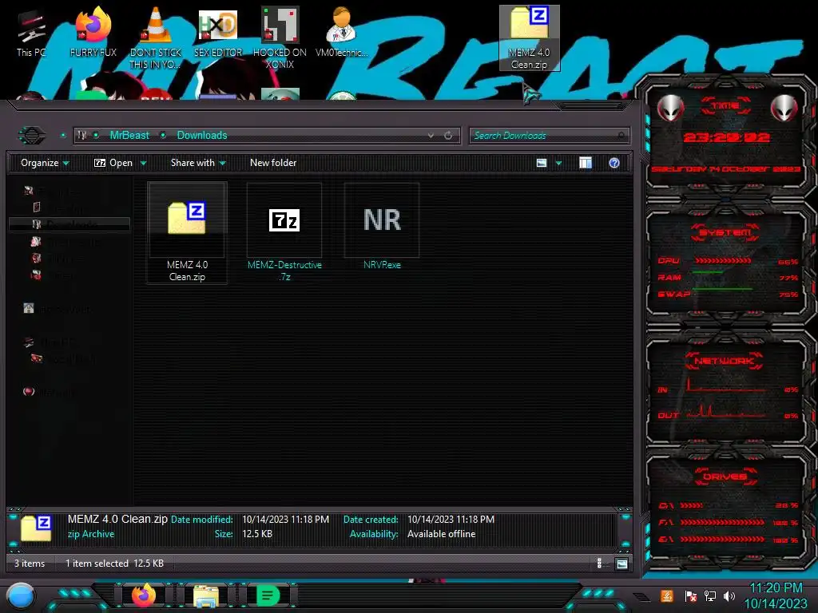Click the SYSTEM gadget header
The height and width of the screenshot is (613, 818).
[x=725, y=232]
